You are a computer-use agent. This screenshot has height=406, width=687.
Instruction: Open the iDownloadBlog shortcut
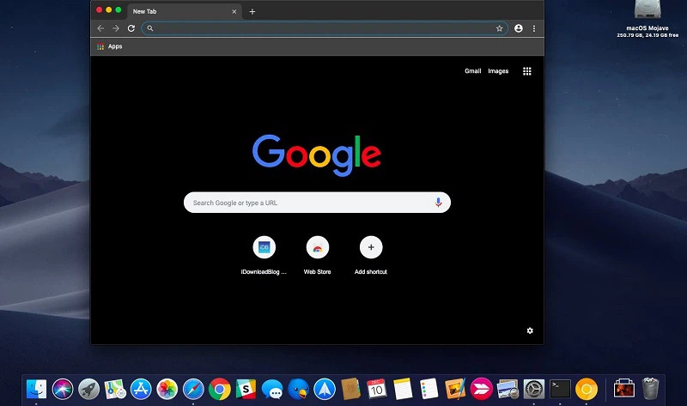264,255
